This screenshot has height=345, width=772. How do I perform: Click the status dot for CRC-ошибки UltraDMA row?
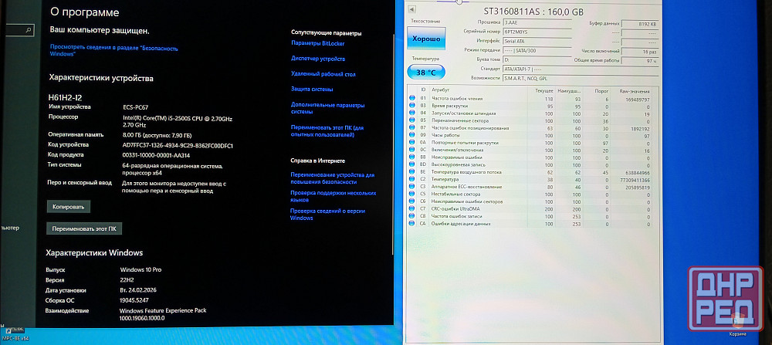[412, 208]
